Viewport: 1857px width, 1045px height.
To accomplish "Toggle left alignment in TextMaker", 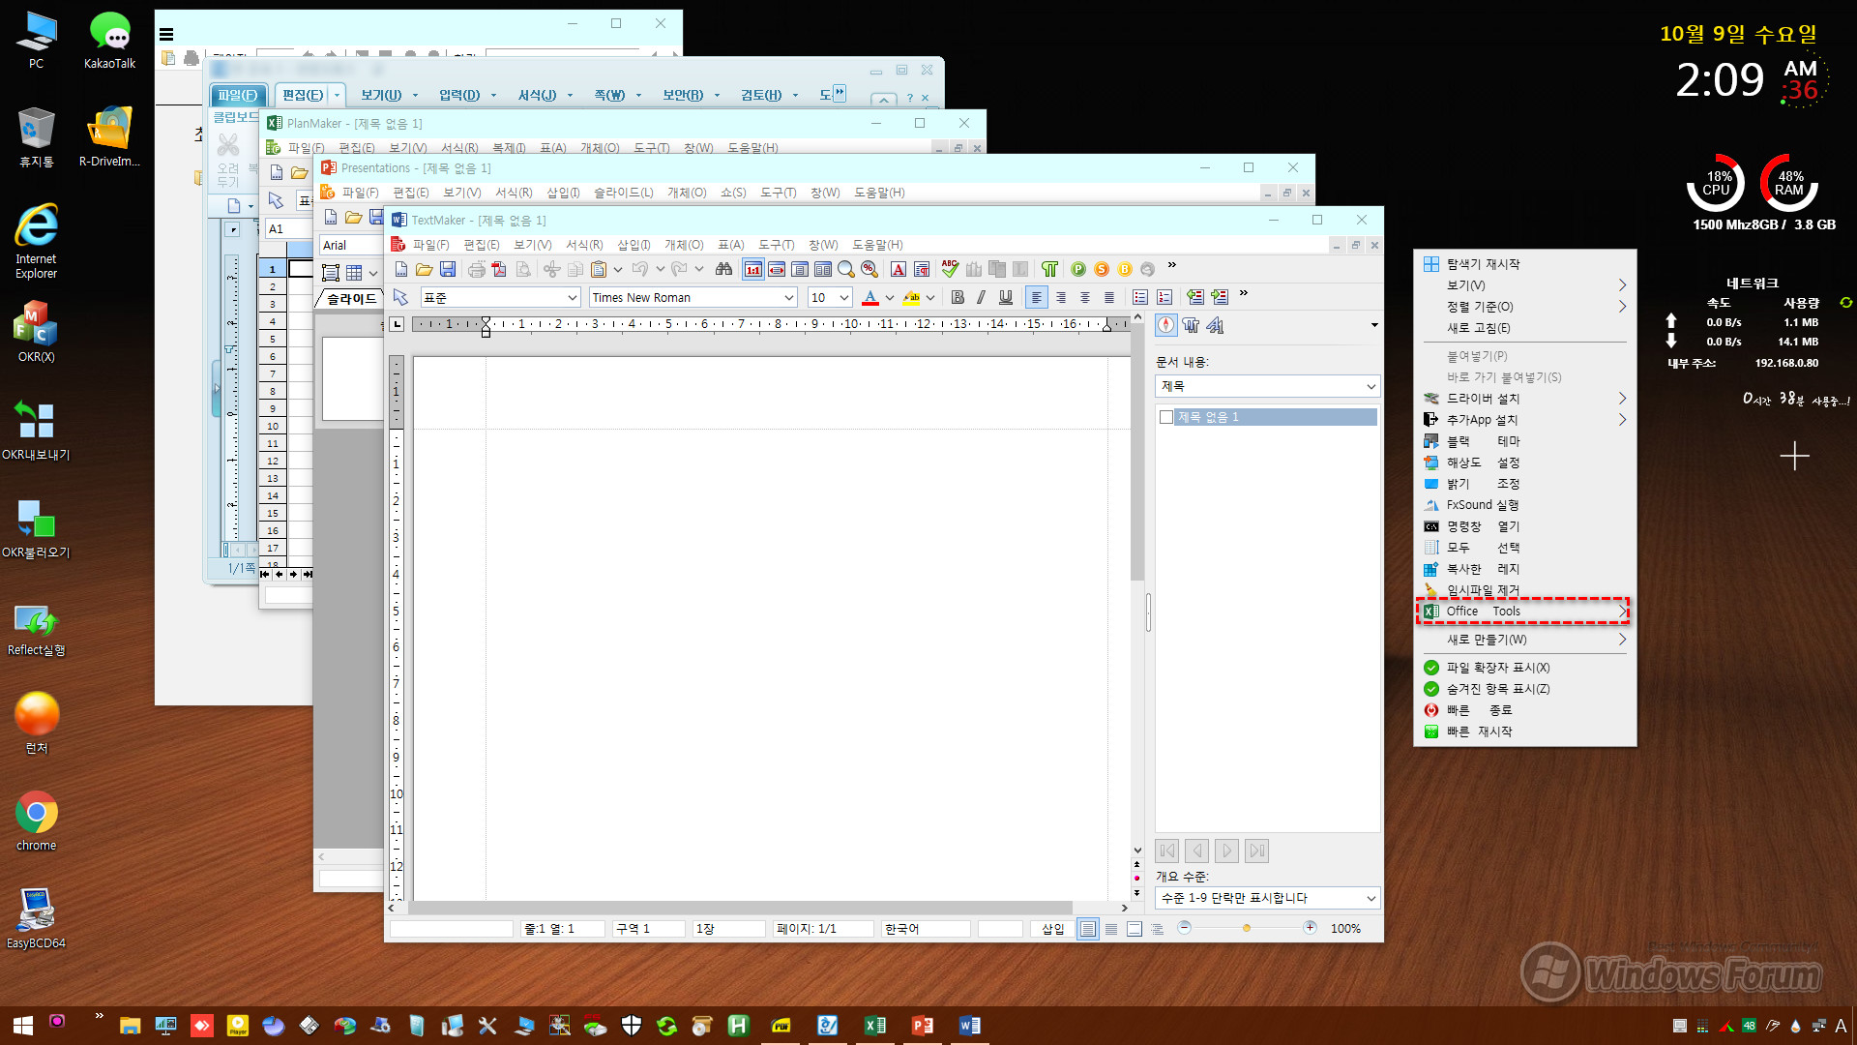I will 1037,298.
